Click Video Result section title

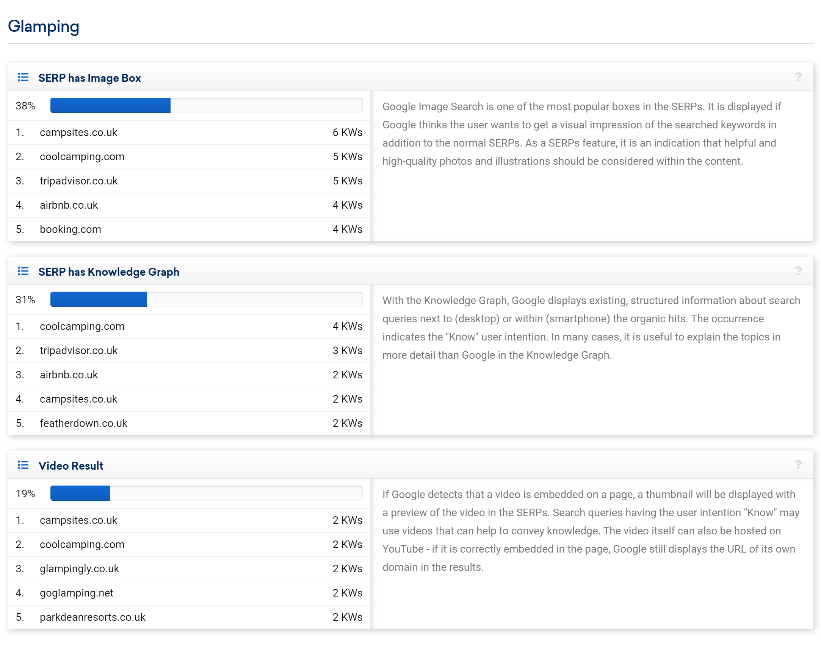71,466
